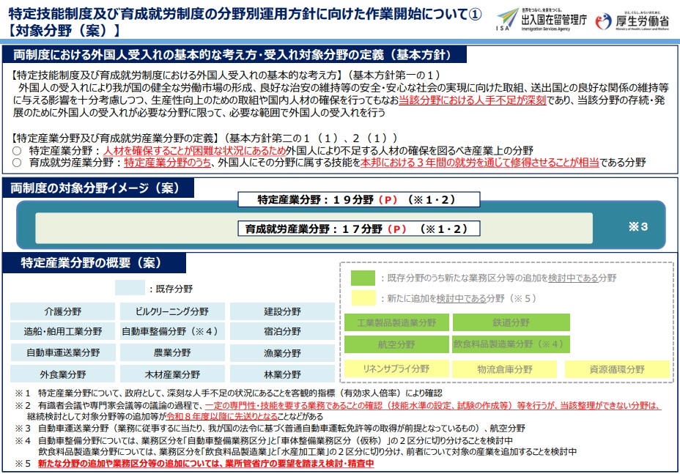Click the light blue 既存分野 legend swatch

coord(130,288)
